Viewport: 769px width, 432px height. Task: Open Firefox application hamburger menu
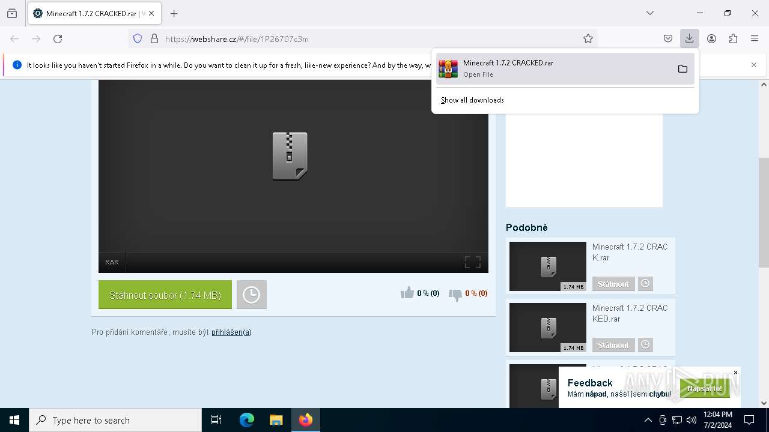point(755,38)
